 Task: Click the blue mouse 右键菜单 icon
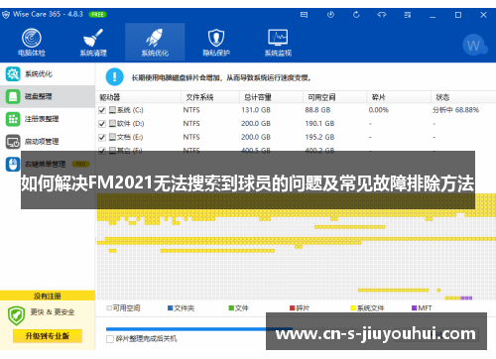13,164
